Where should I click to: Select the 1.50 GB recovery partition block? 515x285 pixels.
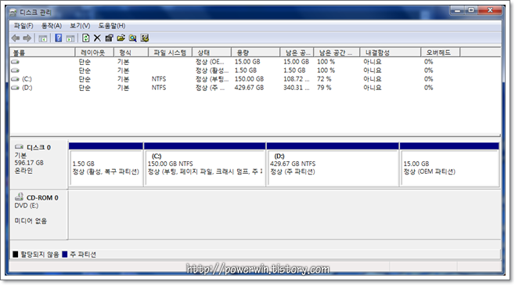106,164
